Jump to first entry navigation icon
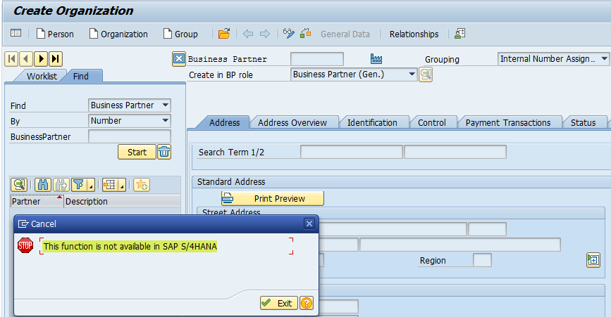The height and width of the screenshot is (317, 611). click(12, 59)
